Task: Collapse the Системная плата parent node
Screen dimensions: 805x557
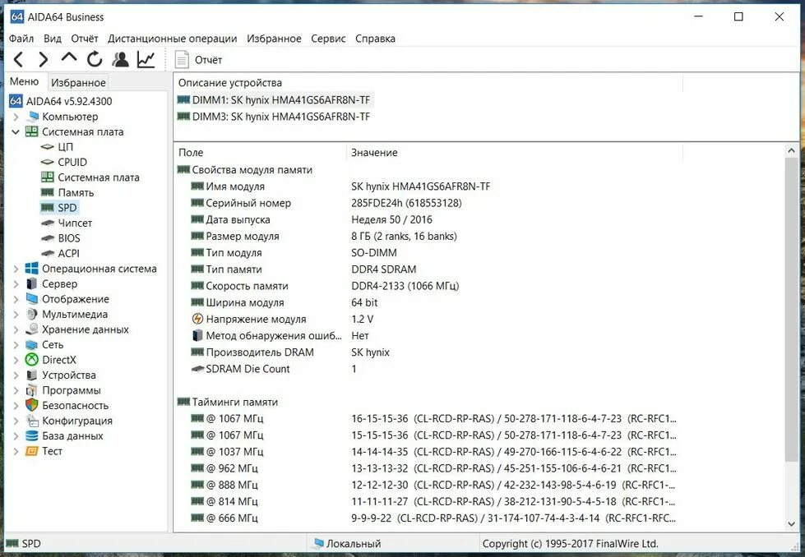Action: pyautogui.click(x=16, y=131)
